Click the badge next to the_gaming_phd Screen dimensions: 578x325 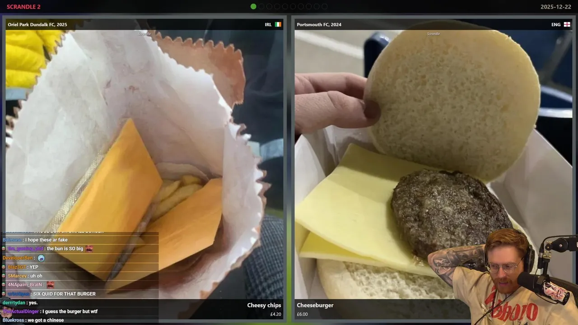click(x=4, y=249)
